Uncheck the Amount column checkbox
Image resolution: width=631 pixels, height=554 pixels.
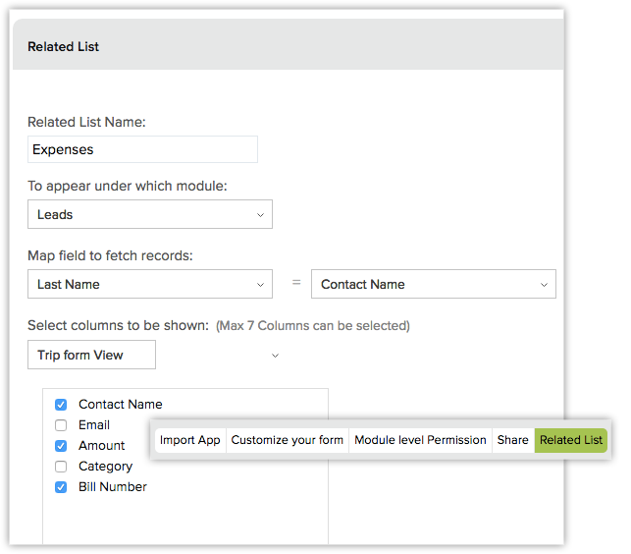[x=61, y=446]
